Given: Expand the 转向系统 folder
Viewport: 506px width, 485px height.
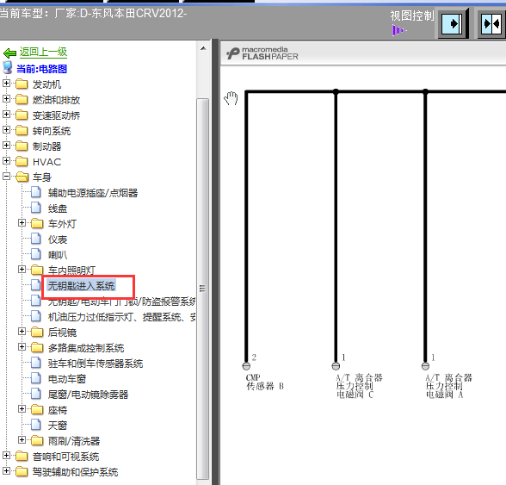Looking at the screenshot, I should point(6,130).
